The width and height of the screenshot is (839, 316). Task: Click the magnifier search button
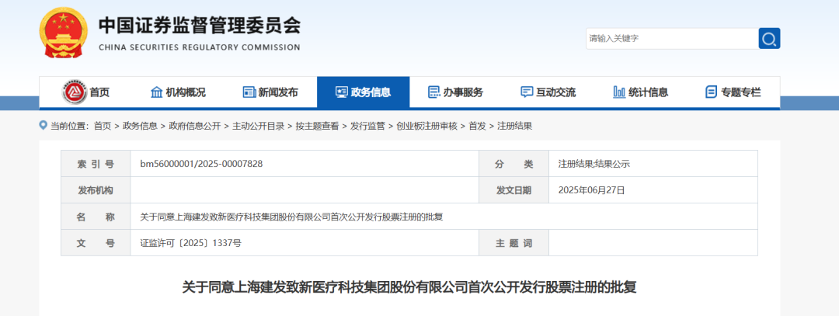(769, 39)
